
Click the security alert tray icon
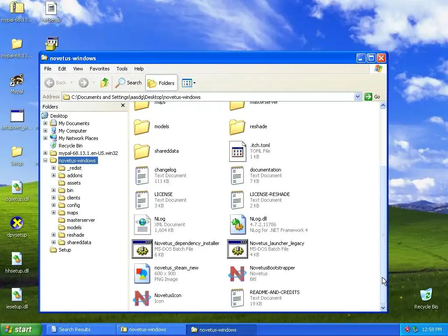point(407,329)
